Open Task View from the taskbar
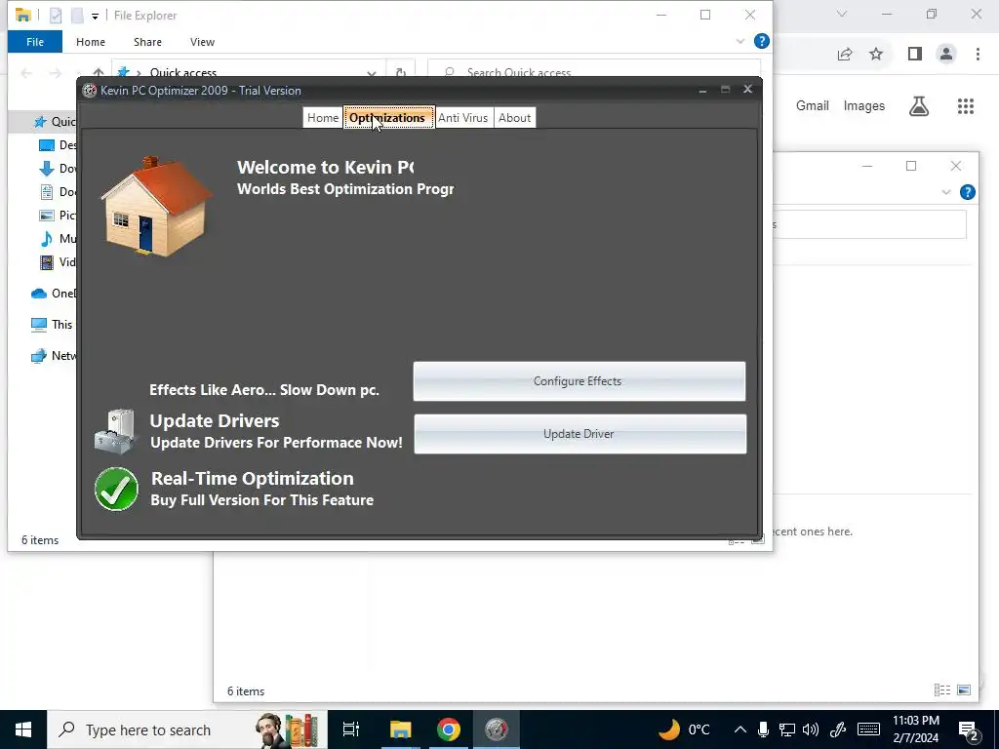Viewport: 999px width, 749px height. pyautogui.click(x=351, y=729)
